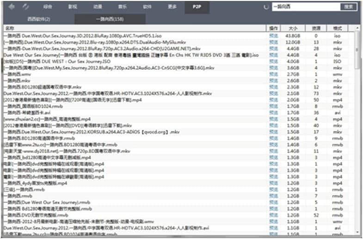Select the www.zhuxian2.cc mp4 file row
The image size is (363, 239).
pyautogui.click(x=47, y=119)
